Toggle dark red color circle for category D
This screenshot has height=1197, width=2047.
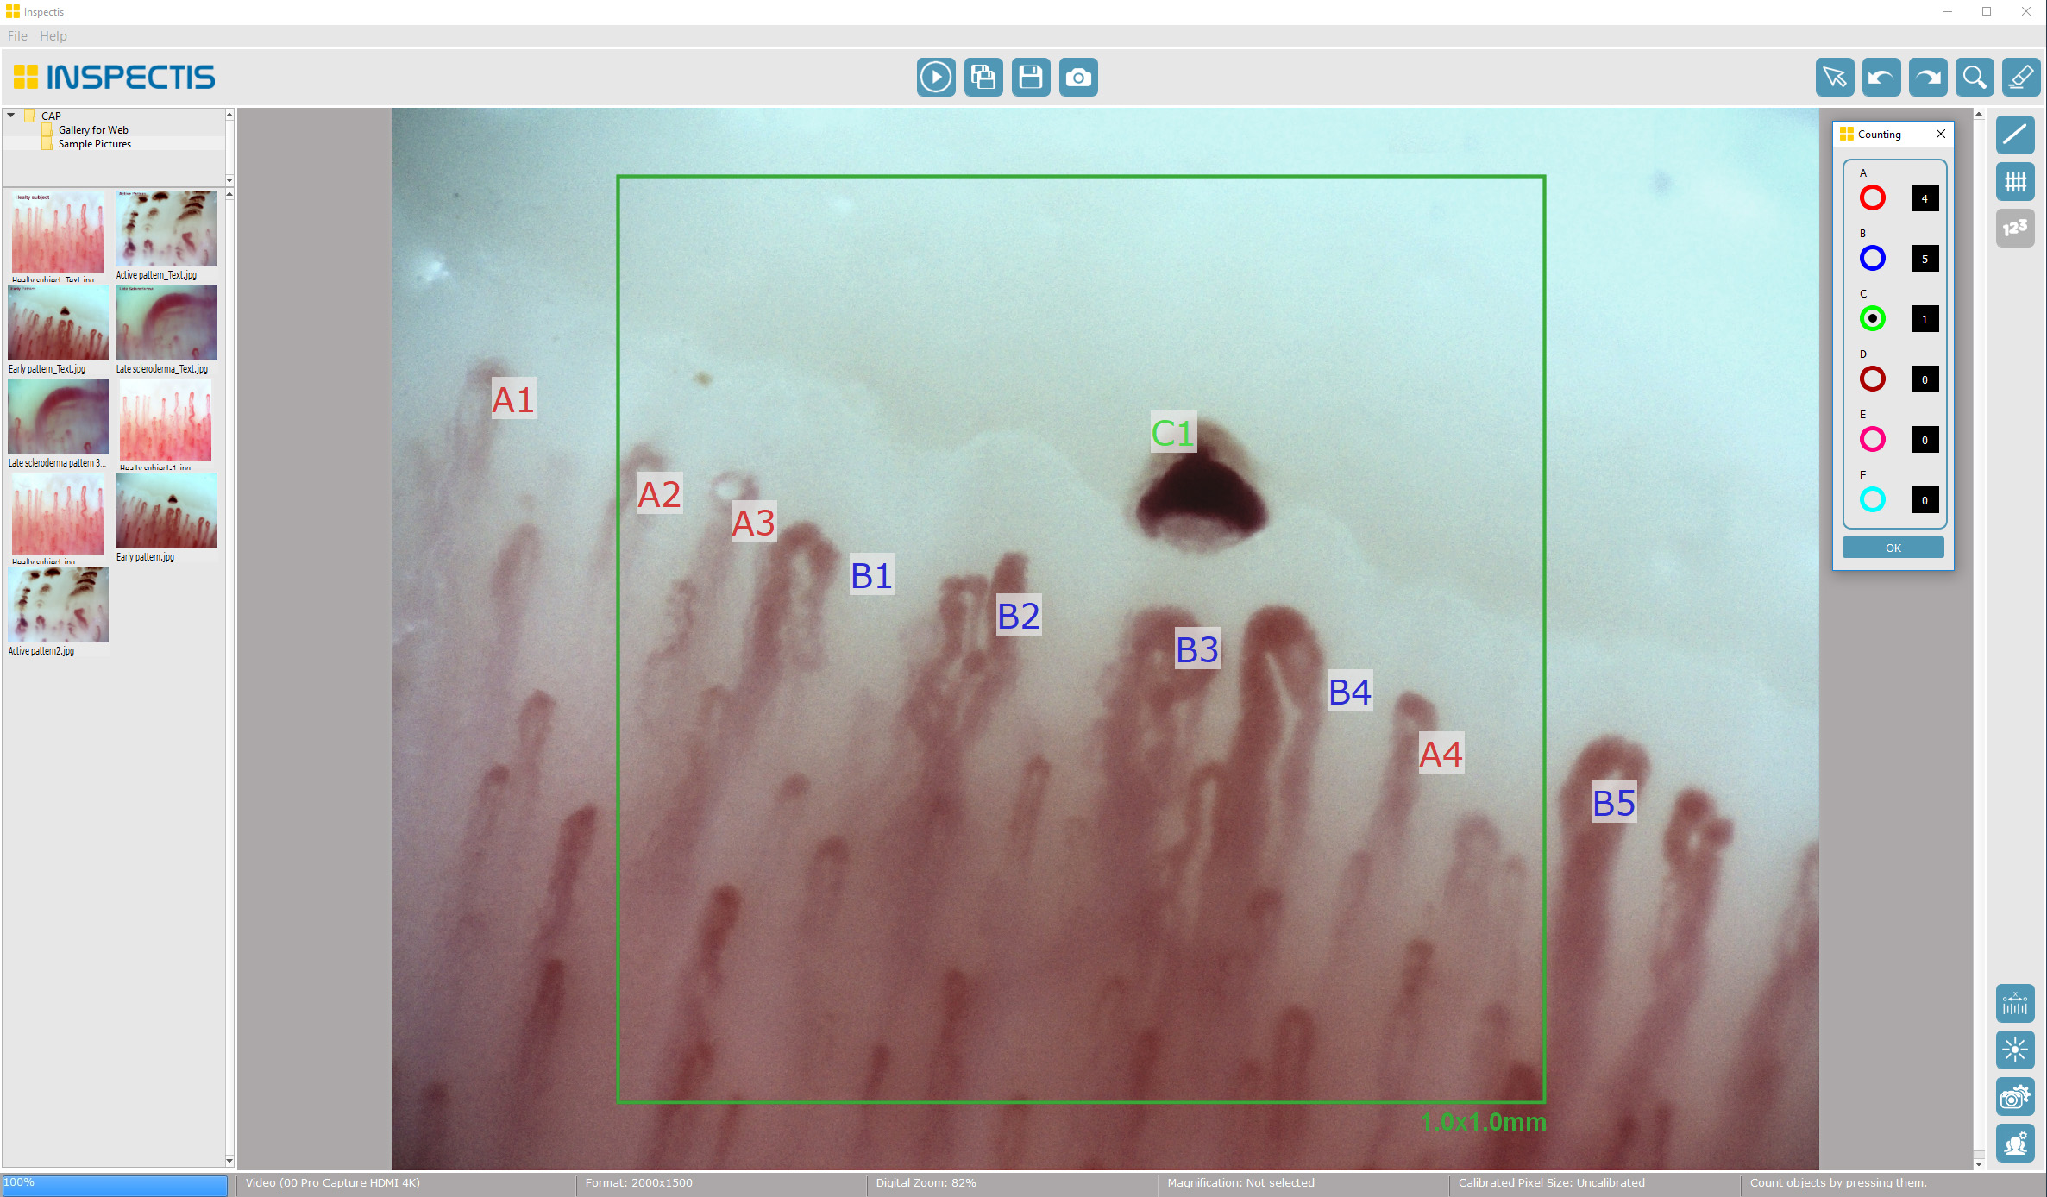(1872, 379)
